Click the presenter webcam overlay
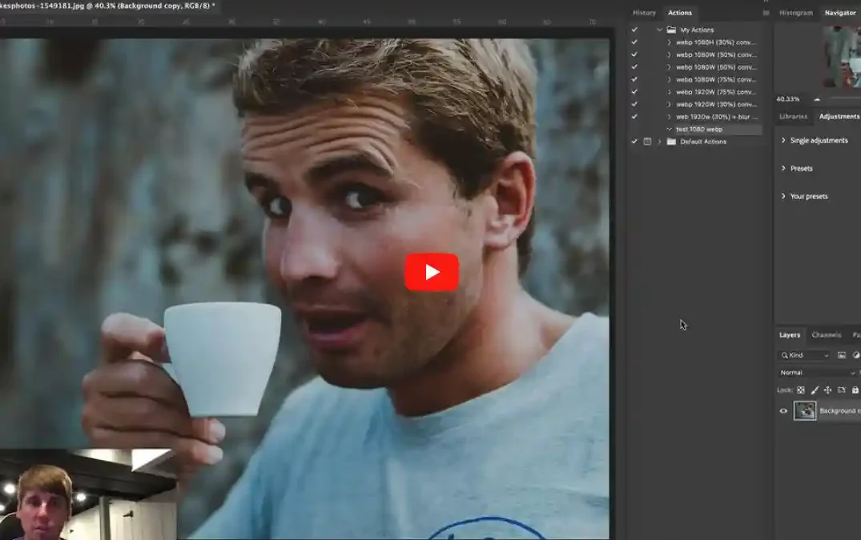 [x=88, y=494]
